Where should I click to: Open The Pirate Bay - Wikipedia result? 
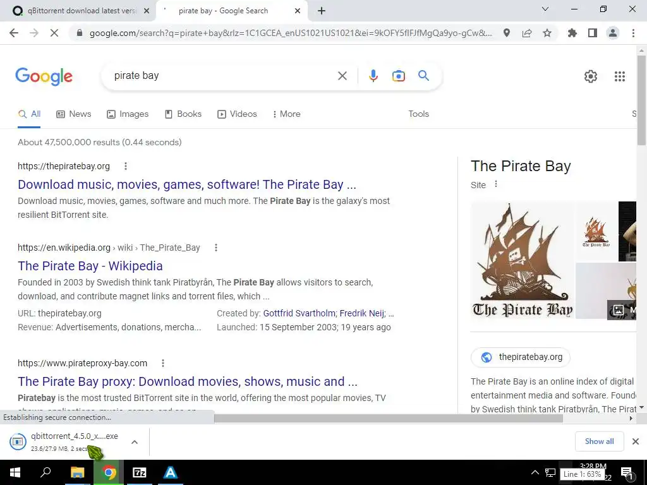(90, 266)
